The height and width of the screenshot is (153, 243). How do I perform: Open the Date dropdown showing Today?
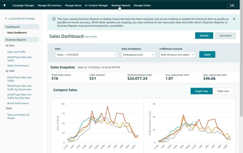[86, 55]
